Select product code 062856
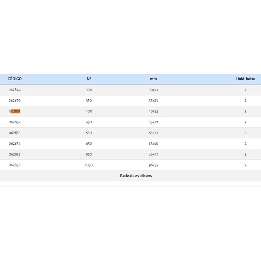 point(15,165)
